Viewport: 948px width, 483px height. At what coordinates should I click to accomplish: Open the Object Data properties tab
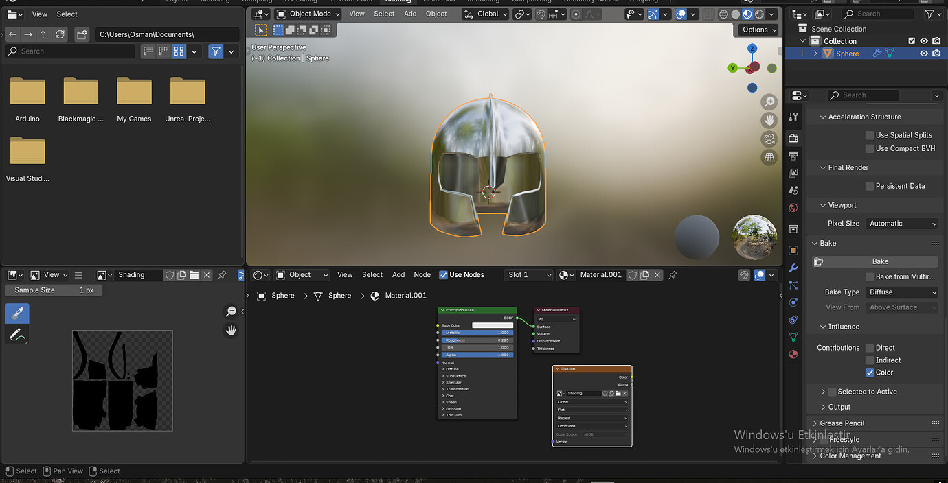[x=793, y=337]
